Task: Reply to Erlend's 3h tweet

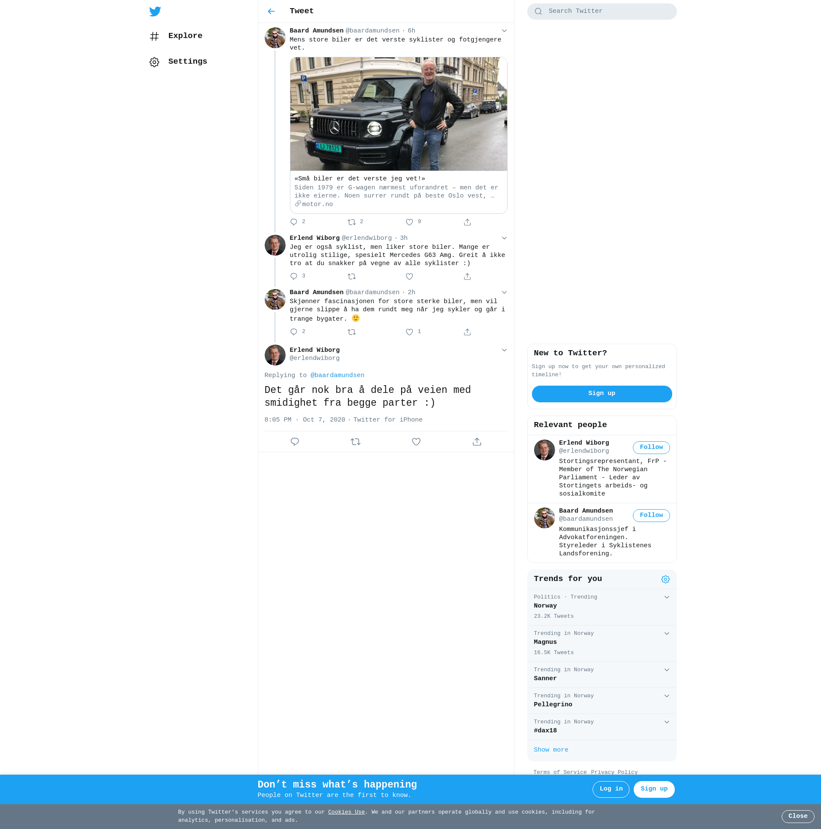Action: [294, 276]
